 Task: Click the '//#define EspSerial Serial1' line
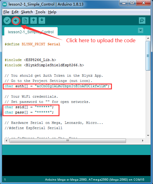point(33,128)
